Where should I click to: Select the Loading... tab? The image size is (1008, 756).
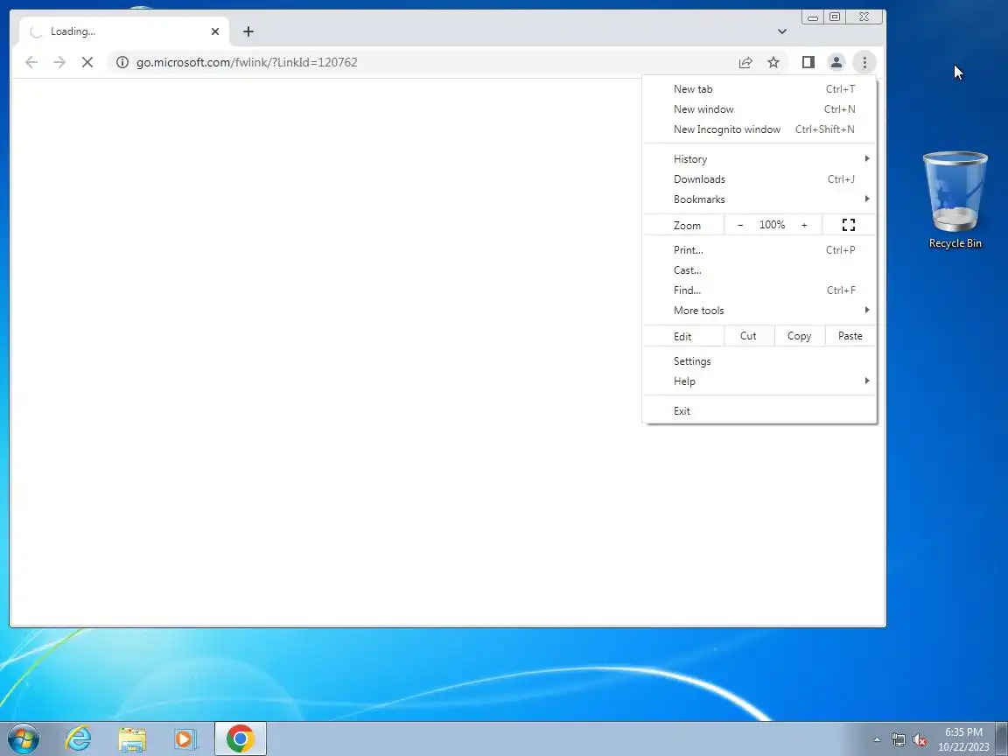pyautogui.click(x=124, y=31)
